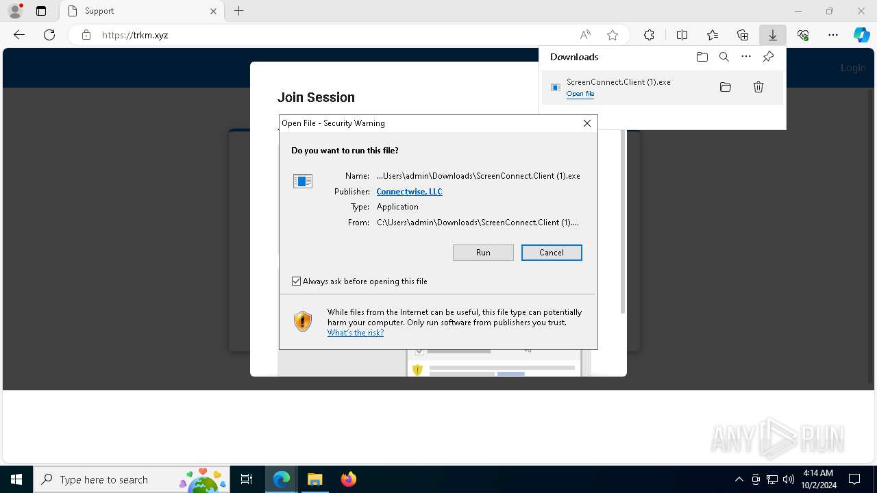The height and width of the screenshot is (493, 877).
Task: Open network settings tray icon
Action: 772,479
